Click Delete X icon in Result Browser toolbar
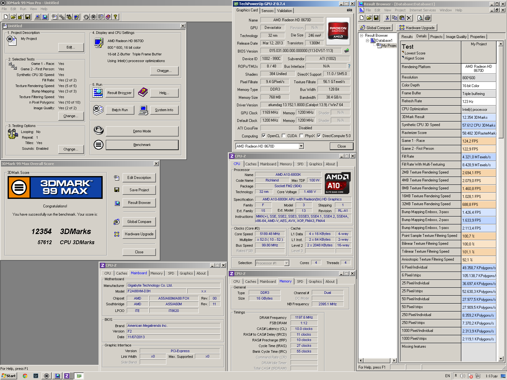The image size is (507, 380). 409,18
